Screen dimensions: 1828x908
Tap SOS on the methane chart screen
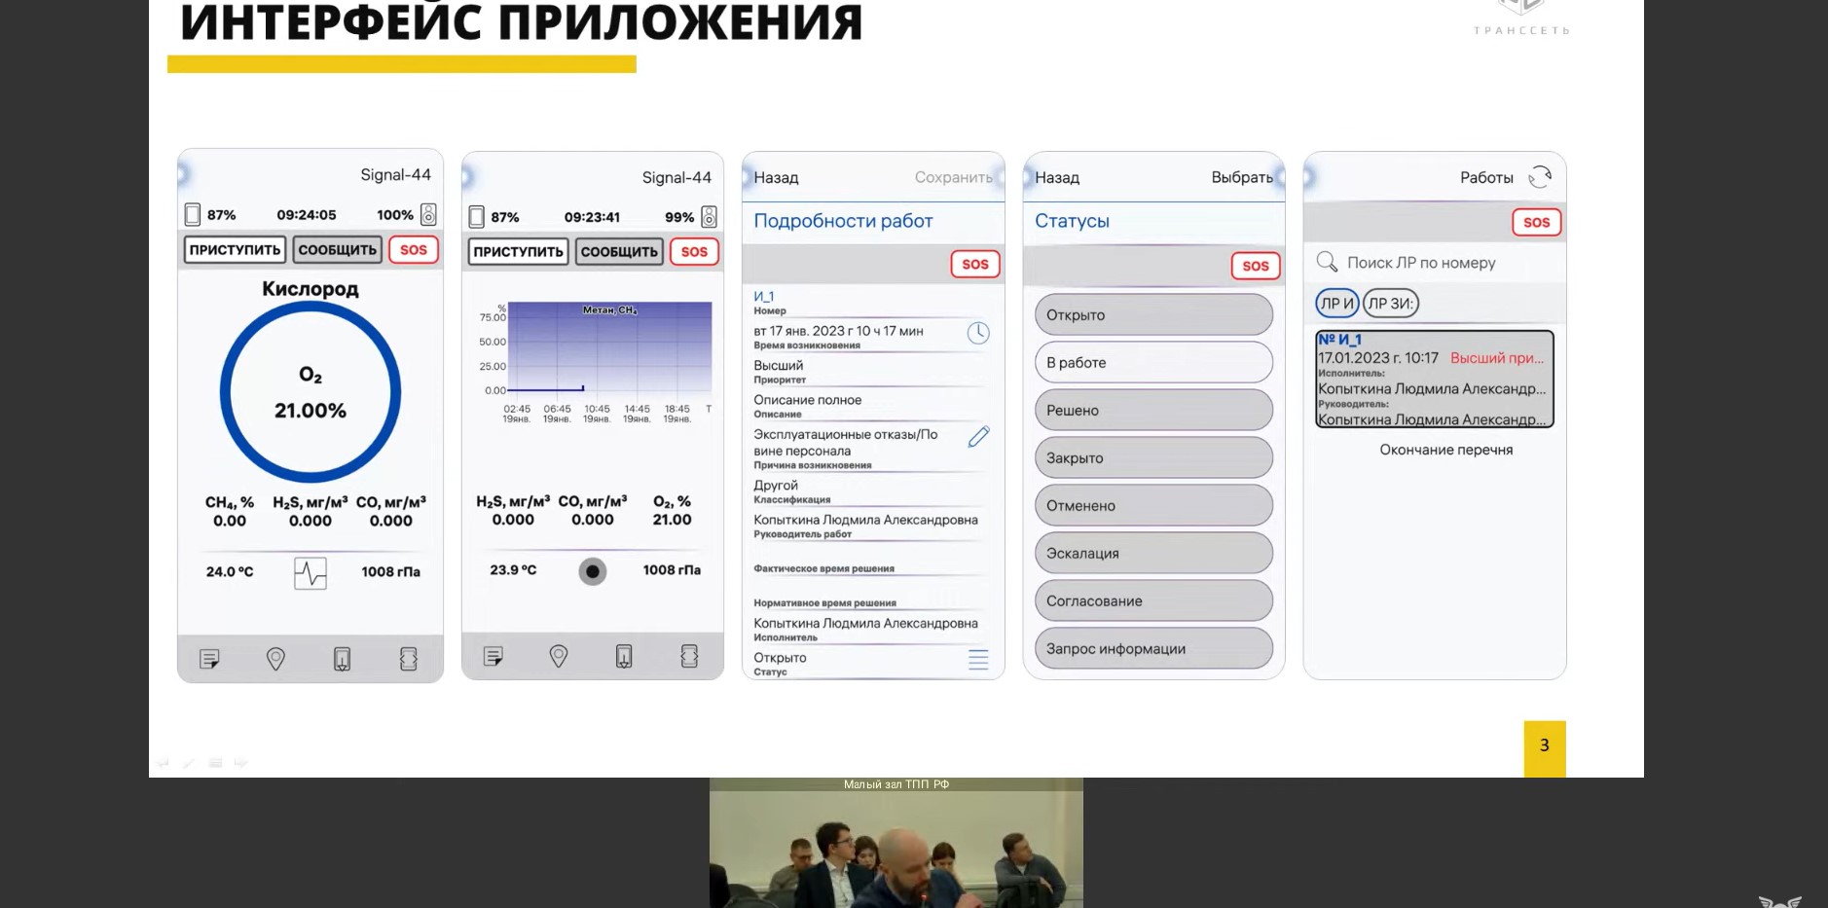tap(694, 252)
